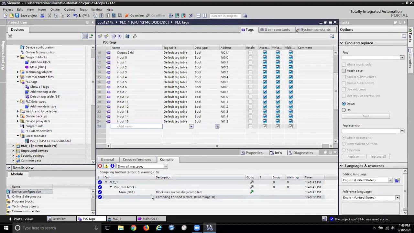Click the import tags icon in tag toolbar
The width and height of the screenshot is (414, 233).
click(120, 36)
